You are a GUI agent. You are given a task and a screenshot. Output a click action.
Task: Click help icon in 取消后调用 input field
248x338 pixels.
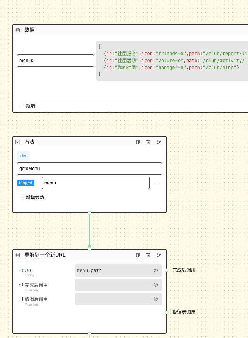click(156, 299)
